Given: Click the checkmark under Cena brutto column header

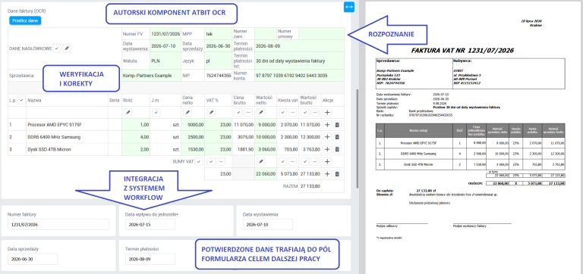Looking at the screenshot, I should coord(238,112).
